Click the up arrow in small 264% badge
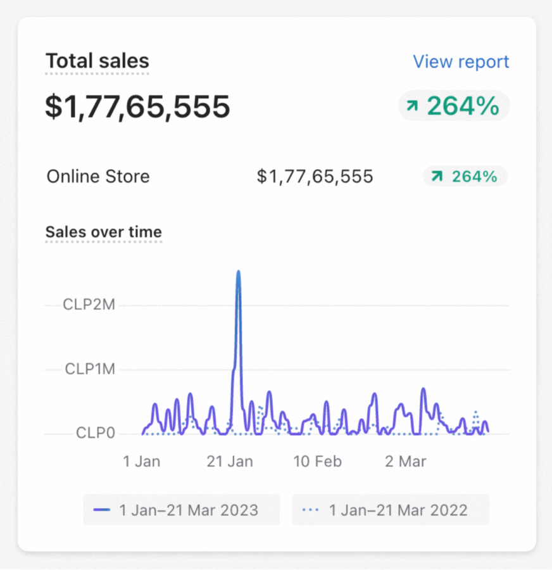The height and width of the screenshot is (570, 552). pyautogui.click(x=437, y=176)
